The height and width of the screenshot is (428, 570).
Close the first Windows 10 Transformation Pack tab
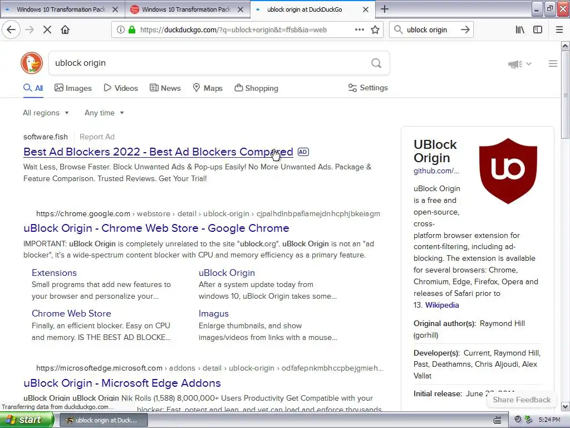[115, 9]
